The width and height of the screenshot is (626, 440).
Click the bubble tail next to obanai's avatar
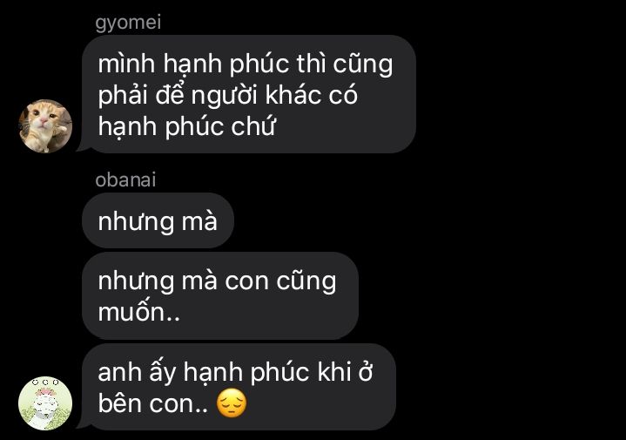(x=83, y=424)
